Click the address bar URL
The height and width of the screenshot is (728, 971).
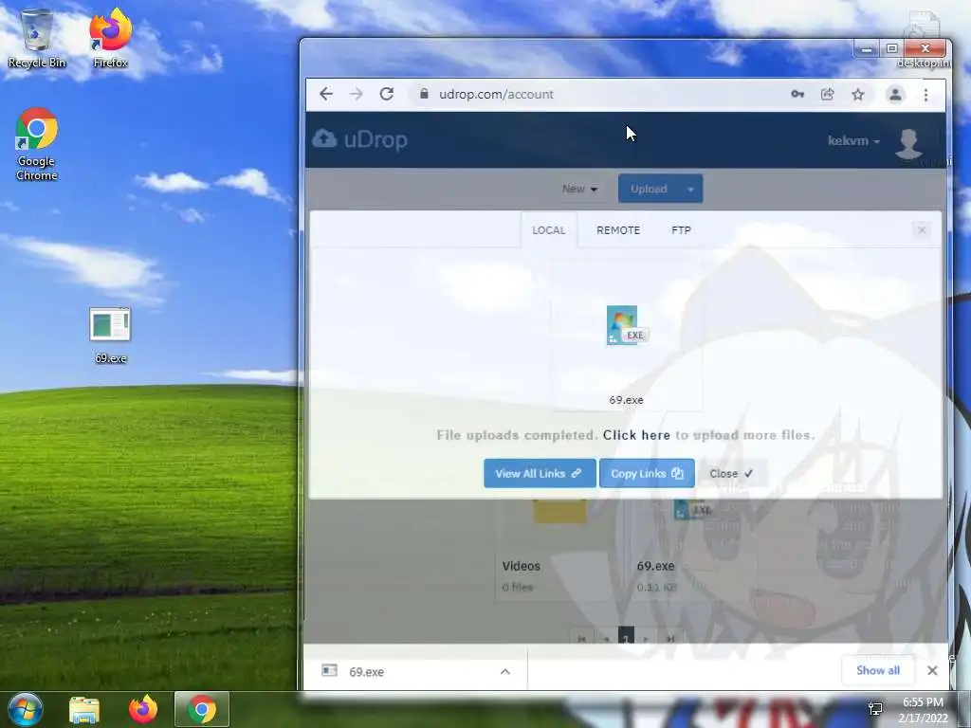point(496,94)
